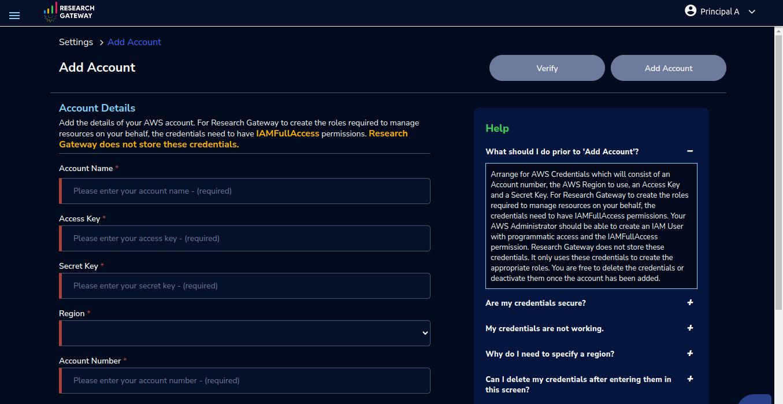Click the Principal A user avatar icon
The image size is (783, 404).
(691, 10)
